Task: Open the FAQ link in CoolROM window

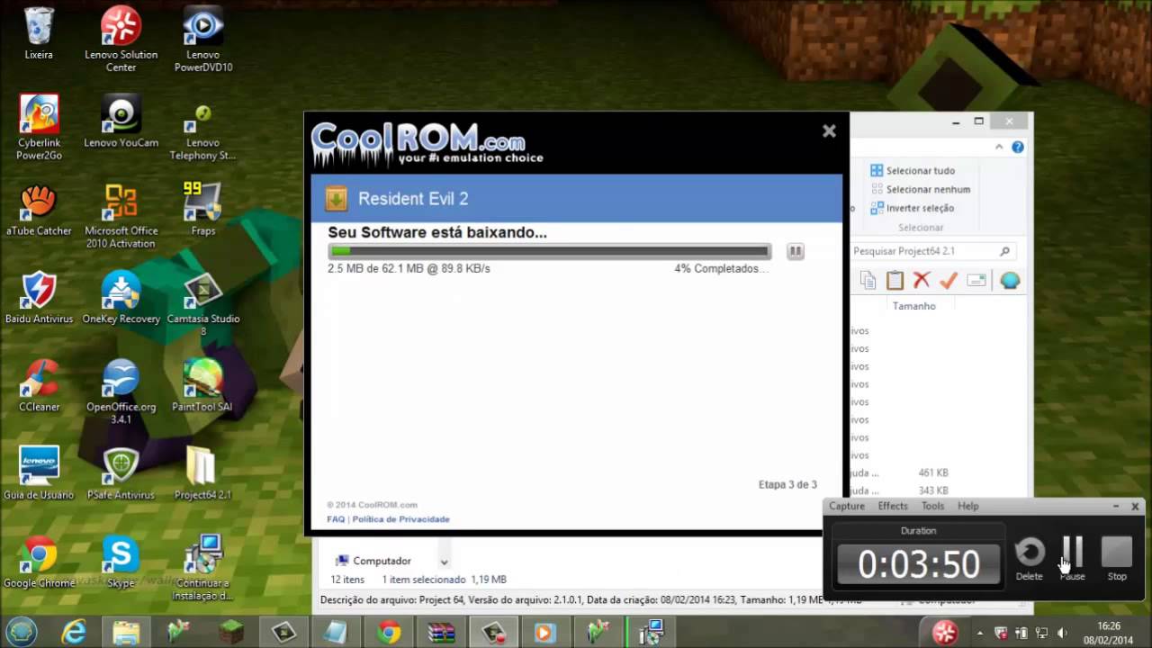Action: pos(336,519)
